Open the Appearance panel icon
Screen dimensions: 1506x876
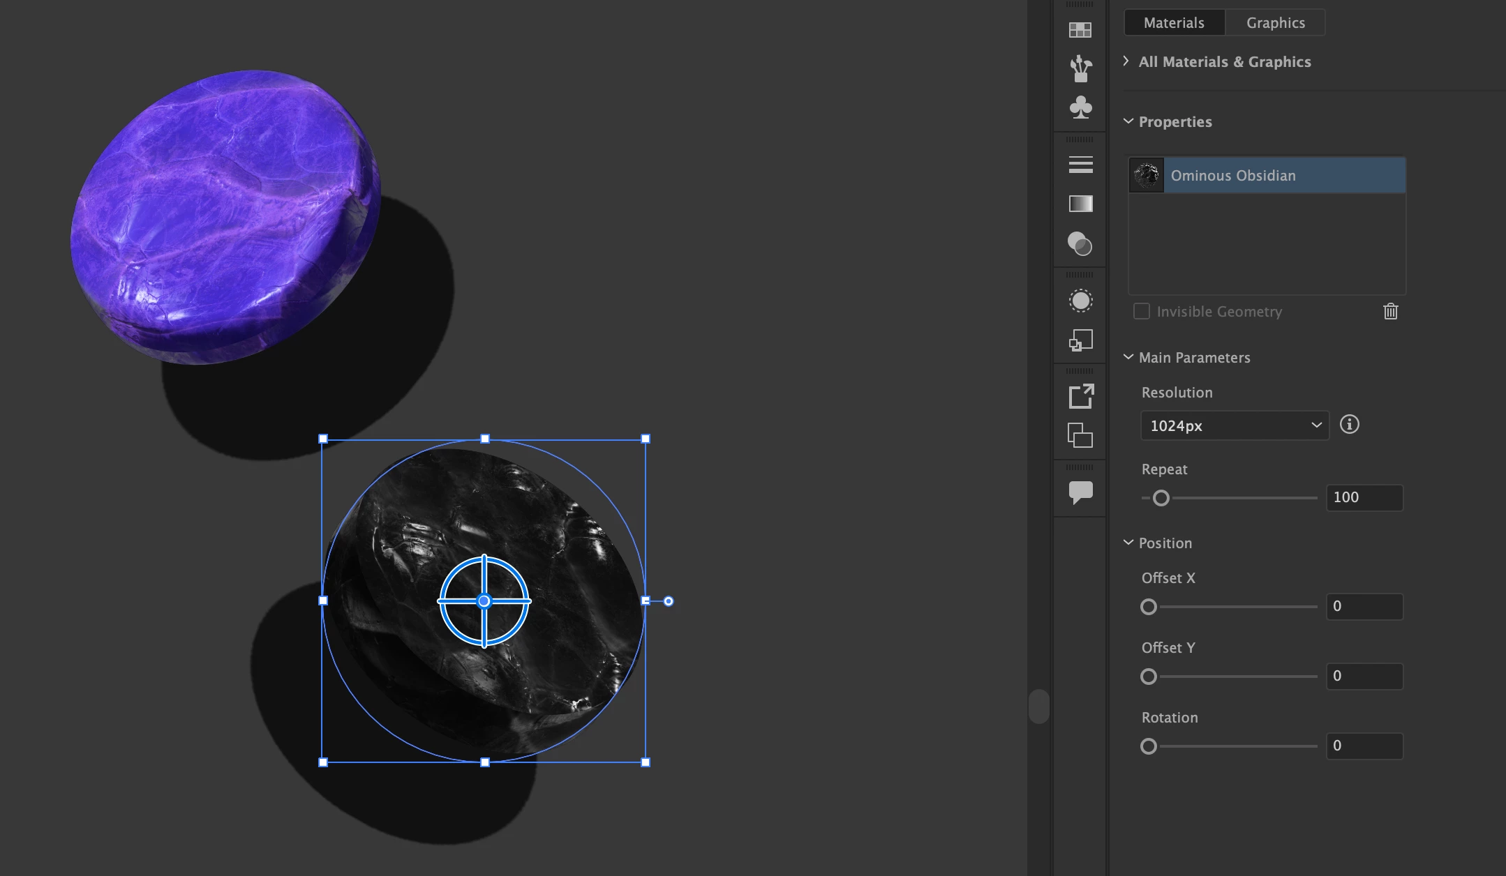click(1080, 301)
